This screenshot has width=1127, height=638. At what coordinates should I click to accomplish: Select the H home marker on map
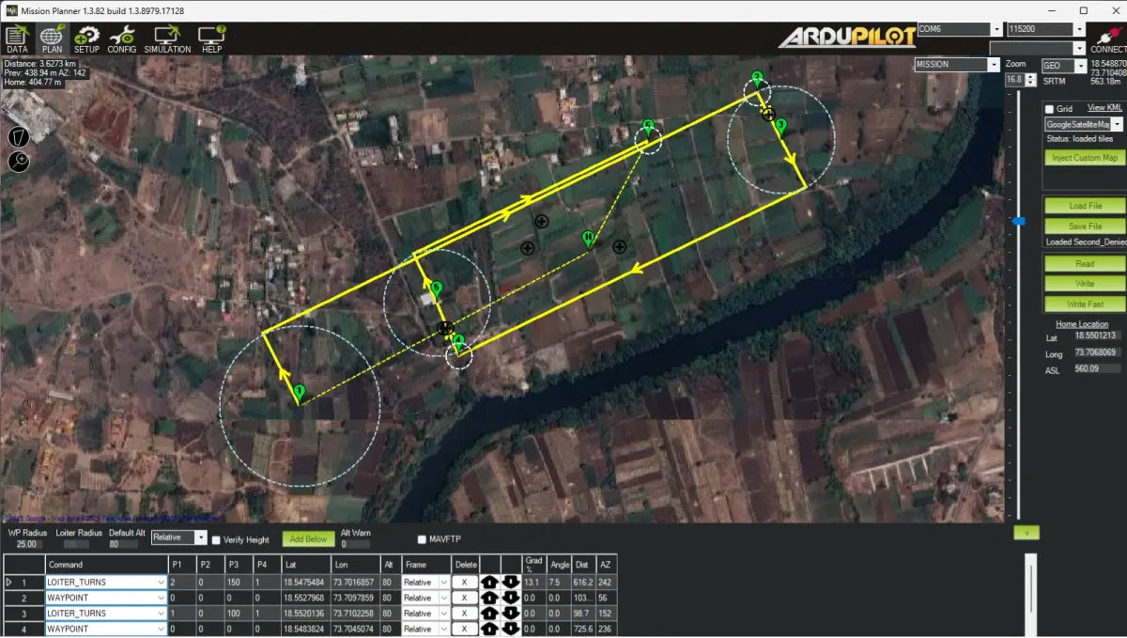(x=588, y=239)
